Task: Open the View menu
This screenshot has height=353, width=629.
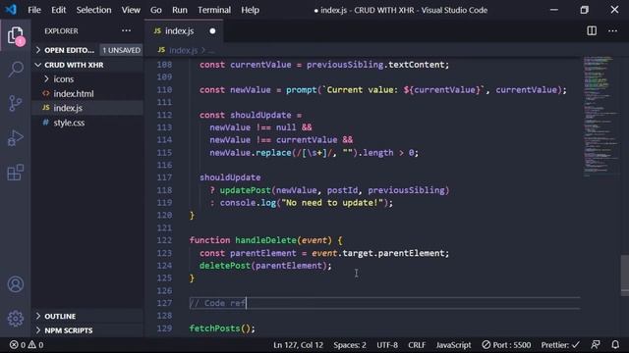Action: [x=131, y=10]
